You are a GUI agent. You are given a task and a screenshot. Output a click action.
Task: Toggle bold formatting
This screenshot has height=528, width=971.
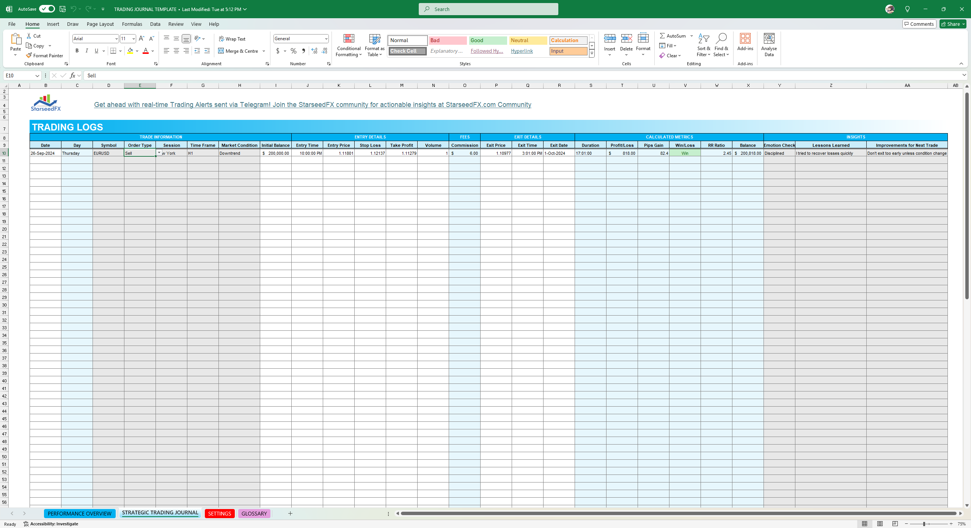click(x=77, y=51)
